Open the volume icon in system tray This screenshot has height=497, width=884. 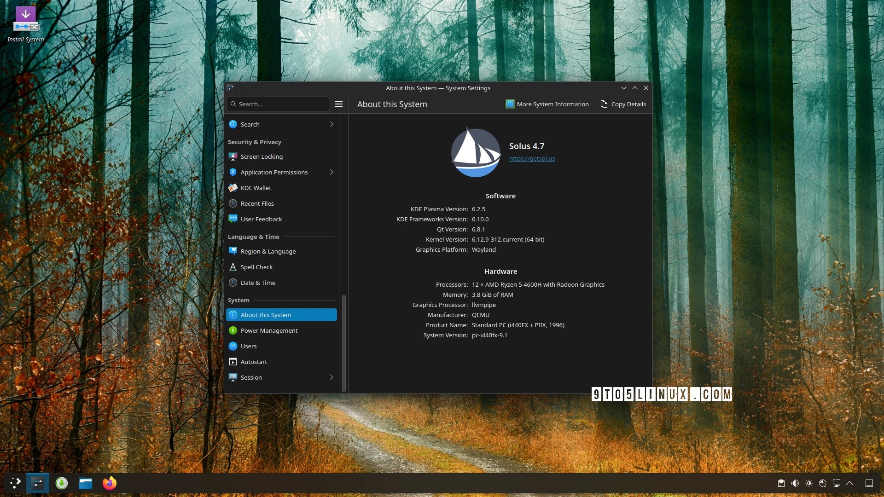pyautogui.click(x=795, y=483)
